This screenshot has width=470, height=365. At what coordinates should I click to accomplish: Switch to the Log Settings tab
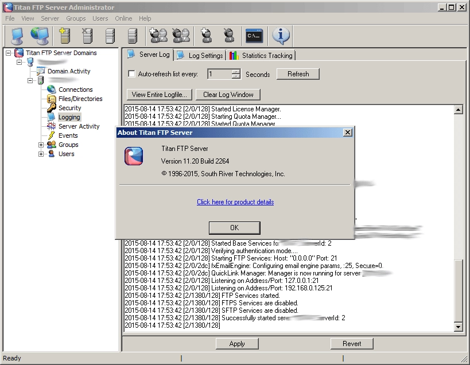tap(200, 56)
